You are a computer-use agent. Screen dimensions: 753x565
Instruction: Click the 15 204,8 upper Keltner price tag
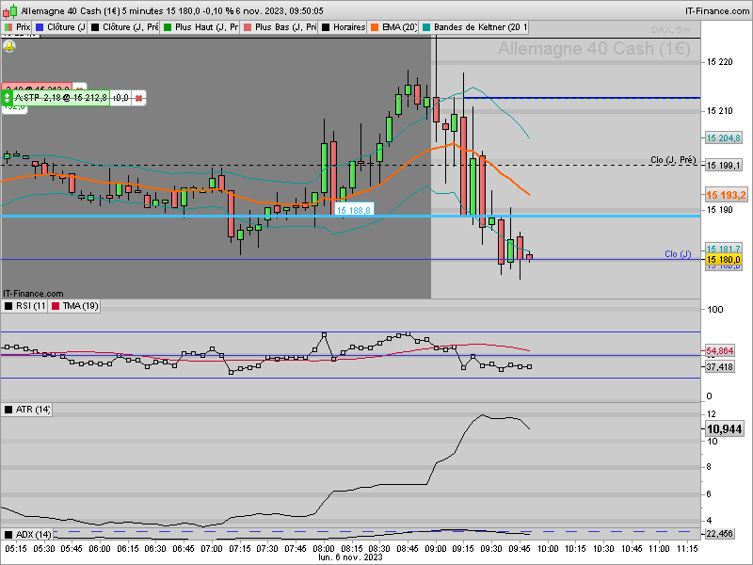click(723, 137)
